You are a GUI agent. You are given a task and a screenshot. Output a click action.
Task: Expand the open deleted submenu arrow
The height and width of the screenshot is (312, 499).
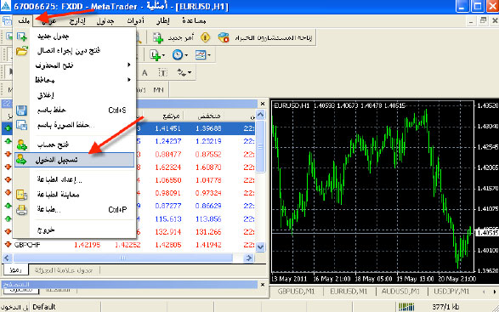point(129,65)
